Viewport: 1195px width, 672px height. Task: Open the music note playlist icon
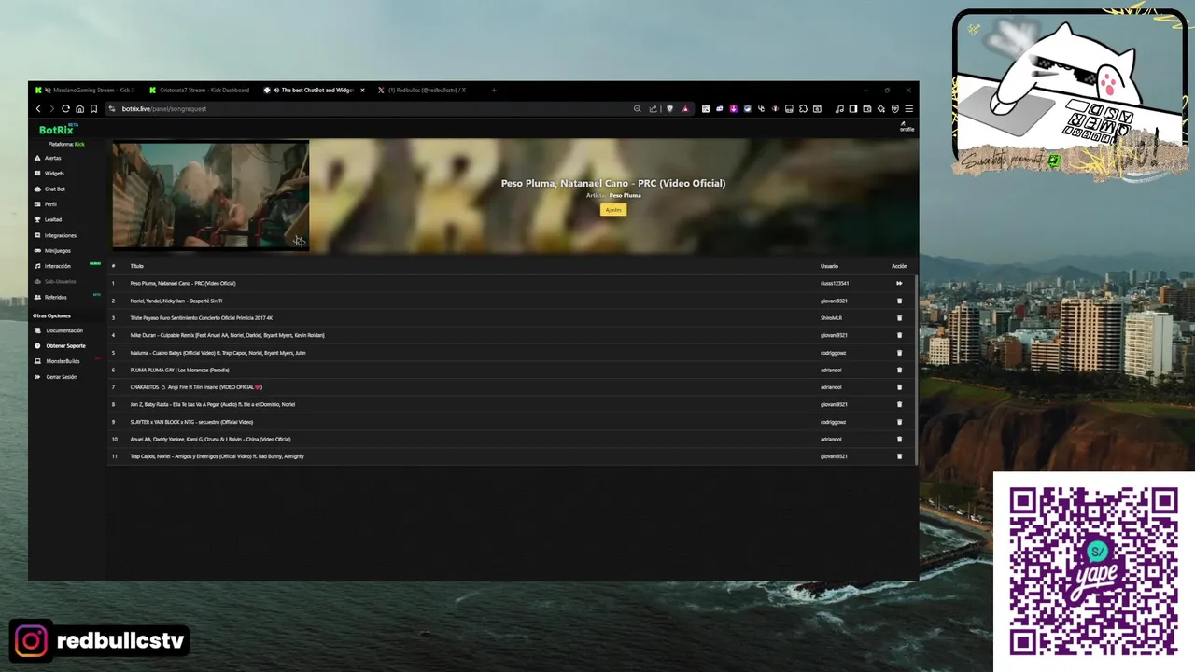[839, 109]
